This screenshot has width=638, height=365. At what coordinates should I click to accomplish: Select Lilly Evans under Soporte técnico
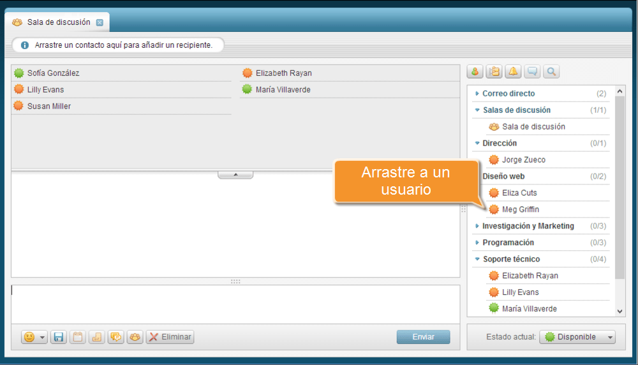tap(520, 292)
